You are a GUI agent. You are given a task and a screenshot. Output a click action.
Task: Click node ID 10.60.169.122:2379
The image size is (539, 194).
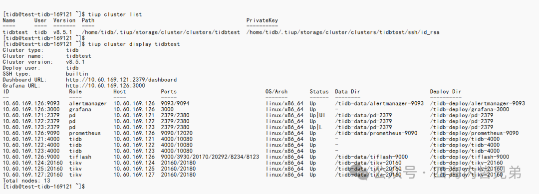click(x=31, y=121)
